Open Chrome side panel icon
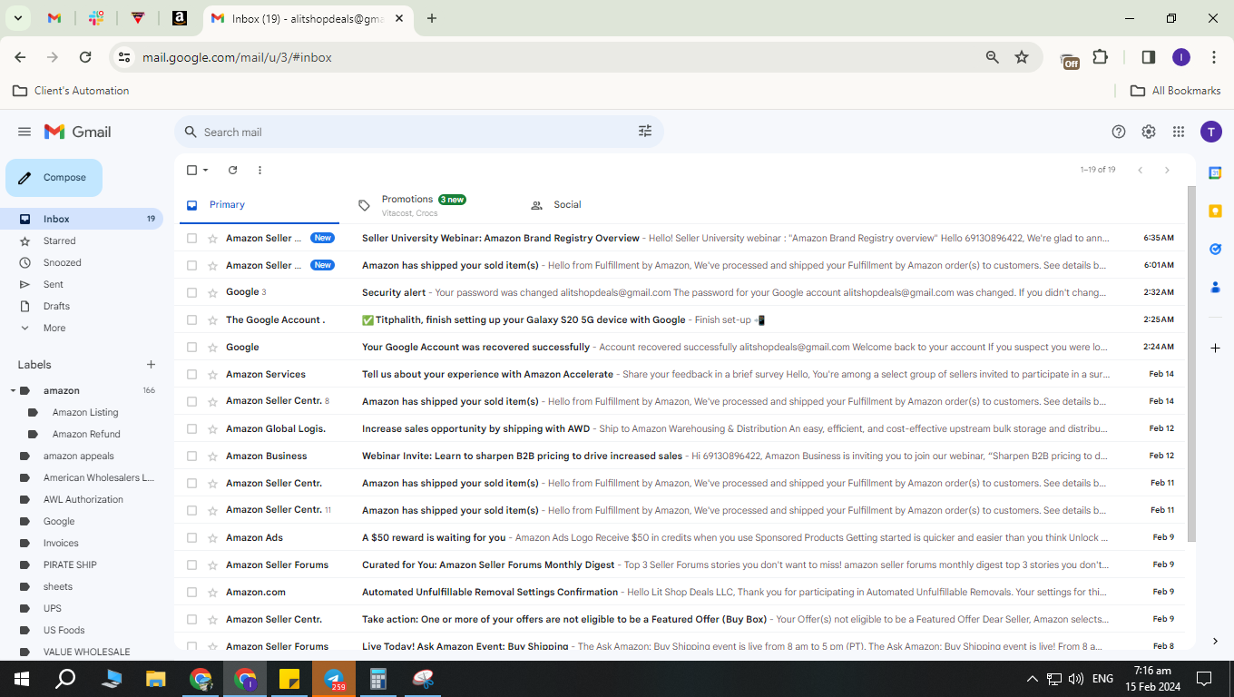The image size is (1234, 697). [x=1148, y=57]
